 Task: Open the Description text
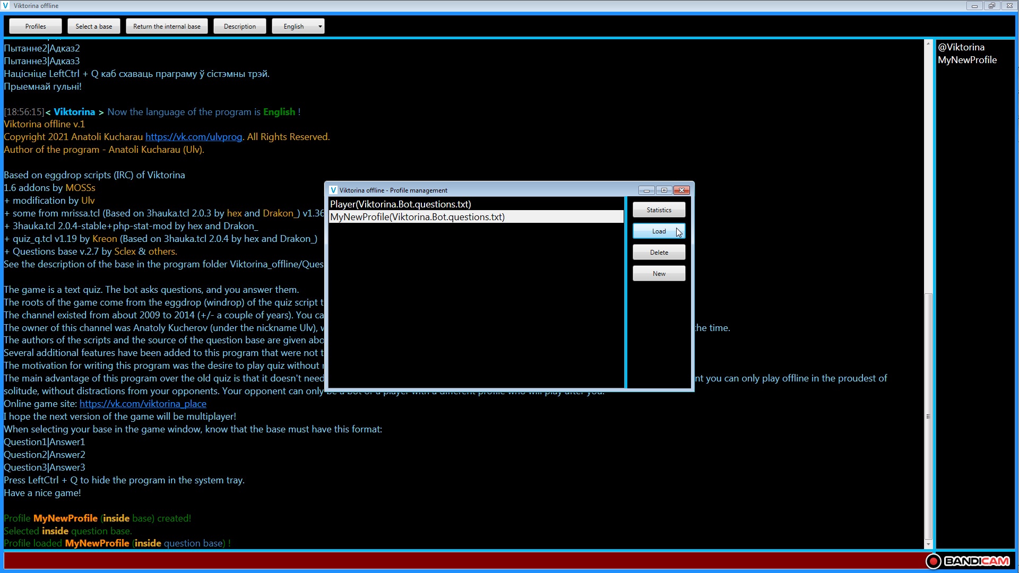[x=239, y=27]
